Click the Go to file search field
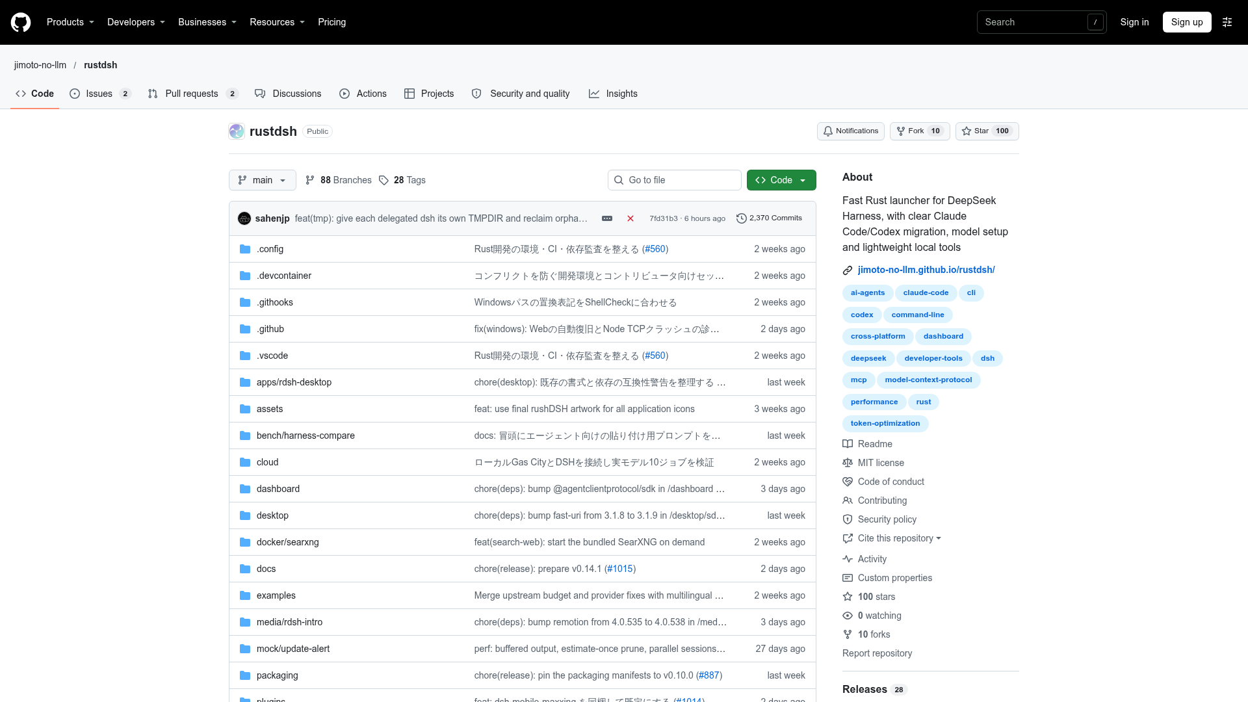The height and width of the screenshot is (702, 1248). pyautogui.click(x=675, y=180)
